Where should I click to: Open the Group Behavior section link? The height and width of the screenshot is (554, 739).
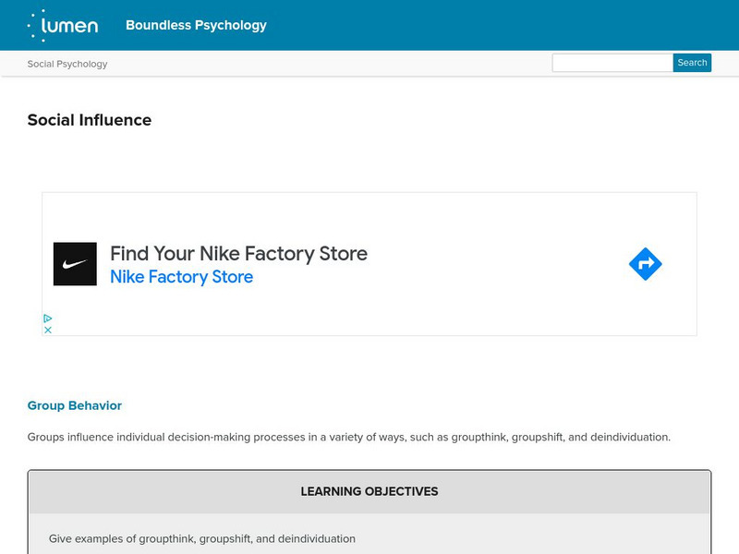[x=75, y=405]
